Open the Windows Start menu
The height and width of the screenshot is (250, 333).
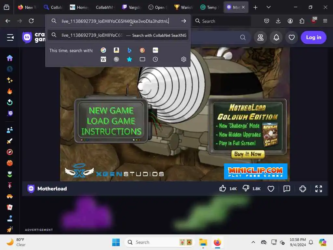116,242
